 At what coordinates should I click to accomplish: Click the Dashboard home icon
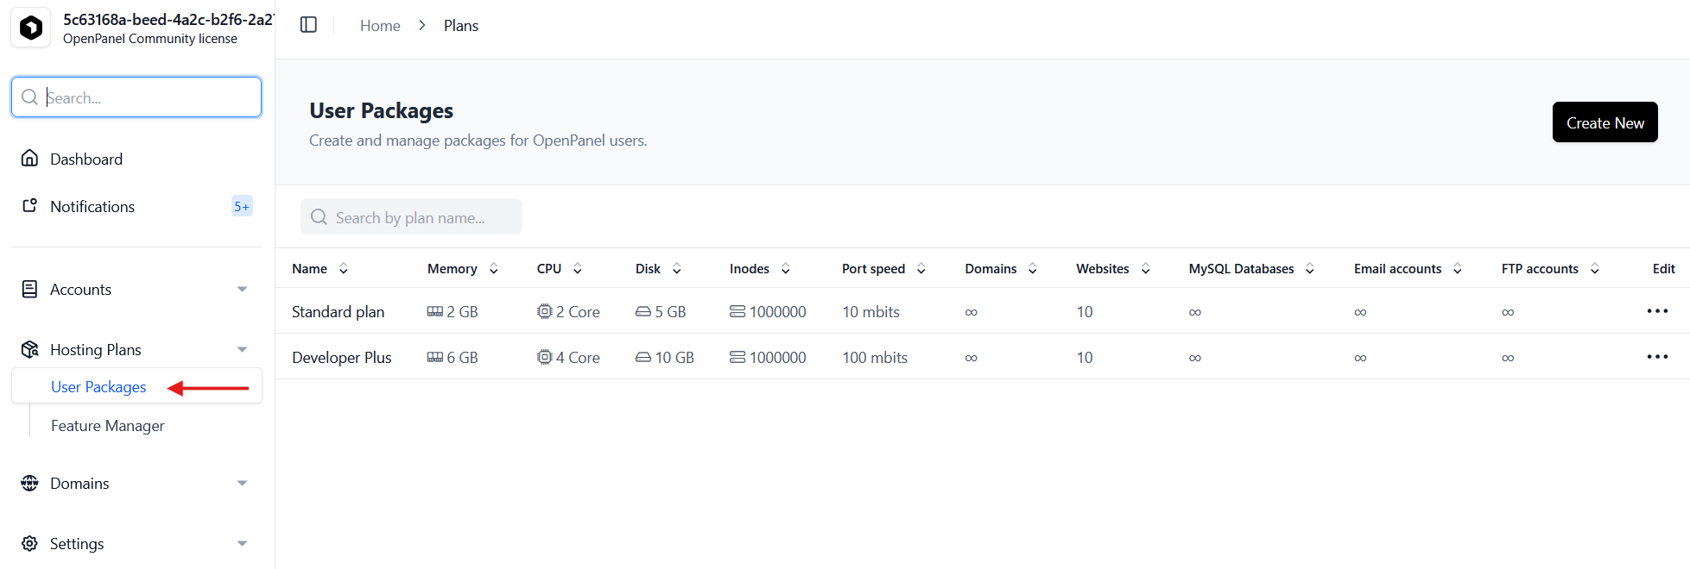point(30,159)
